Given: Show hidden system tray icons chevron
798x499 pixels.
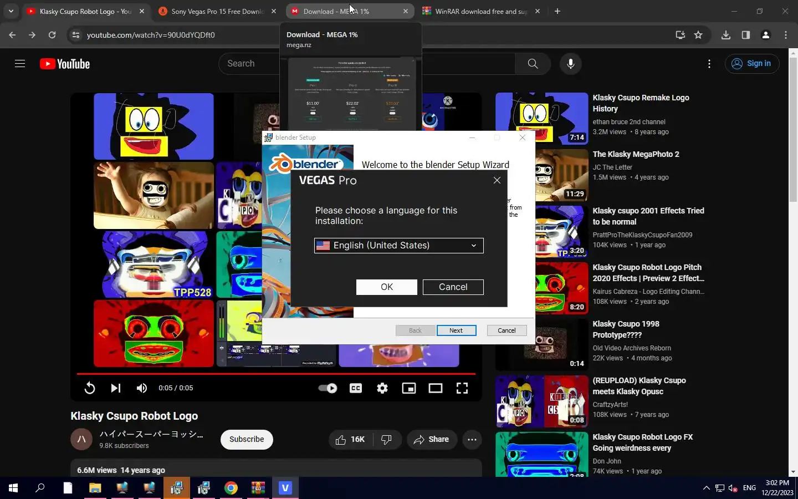Looking at the screenshot, I should tap(706, 488).
